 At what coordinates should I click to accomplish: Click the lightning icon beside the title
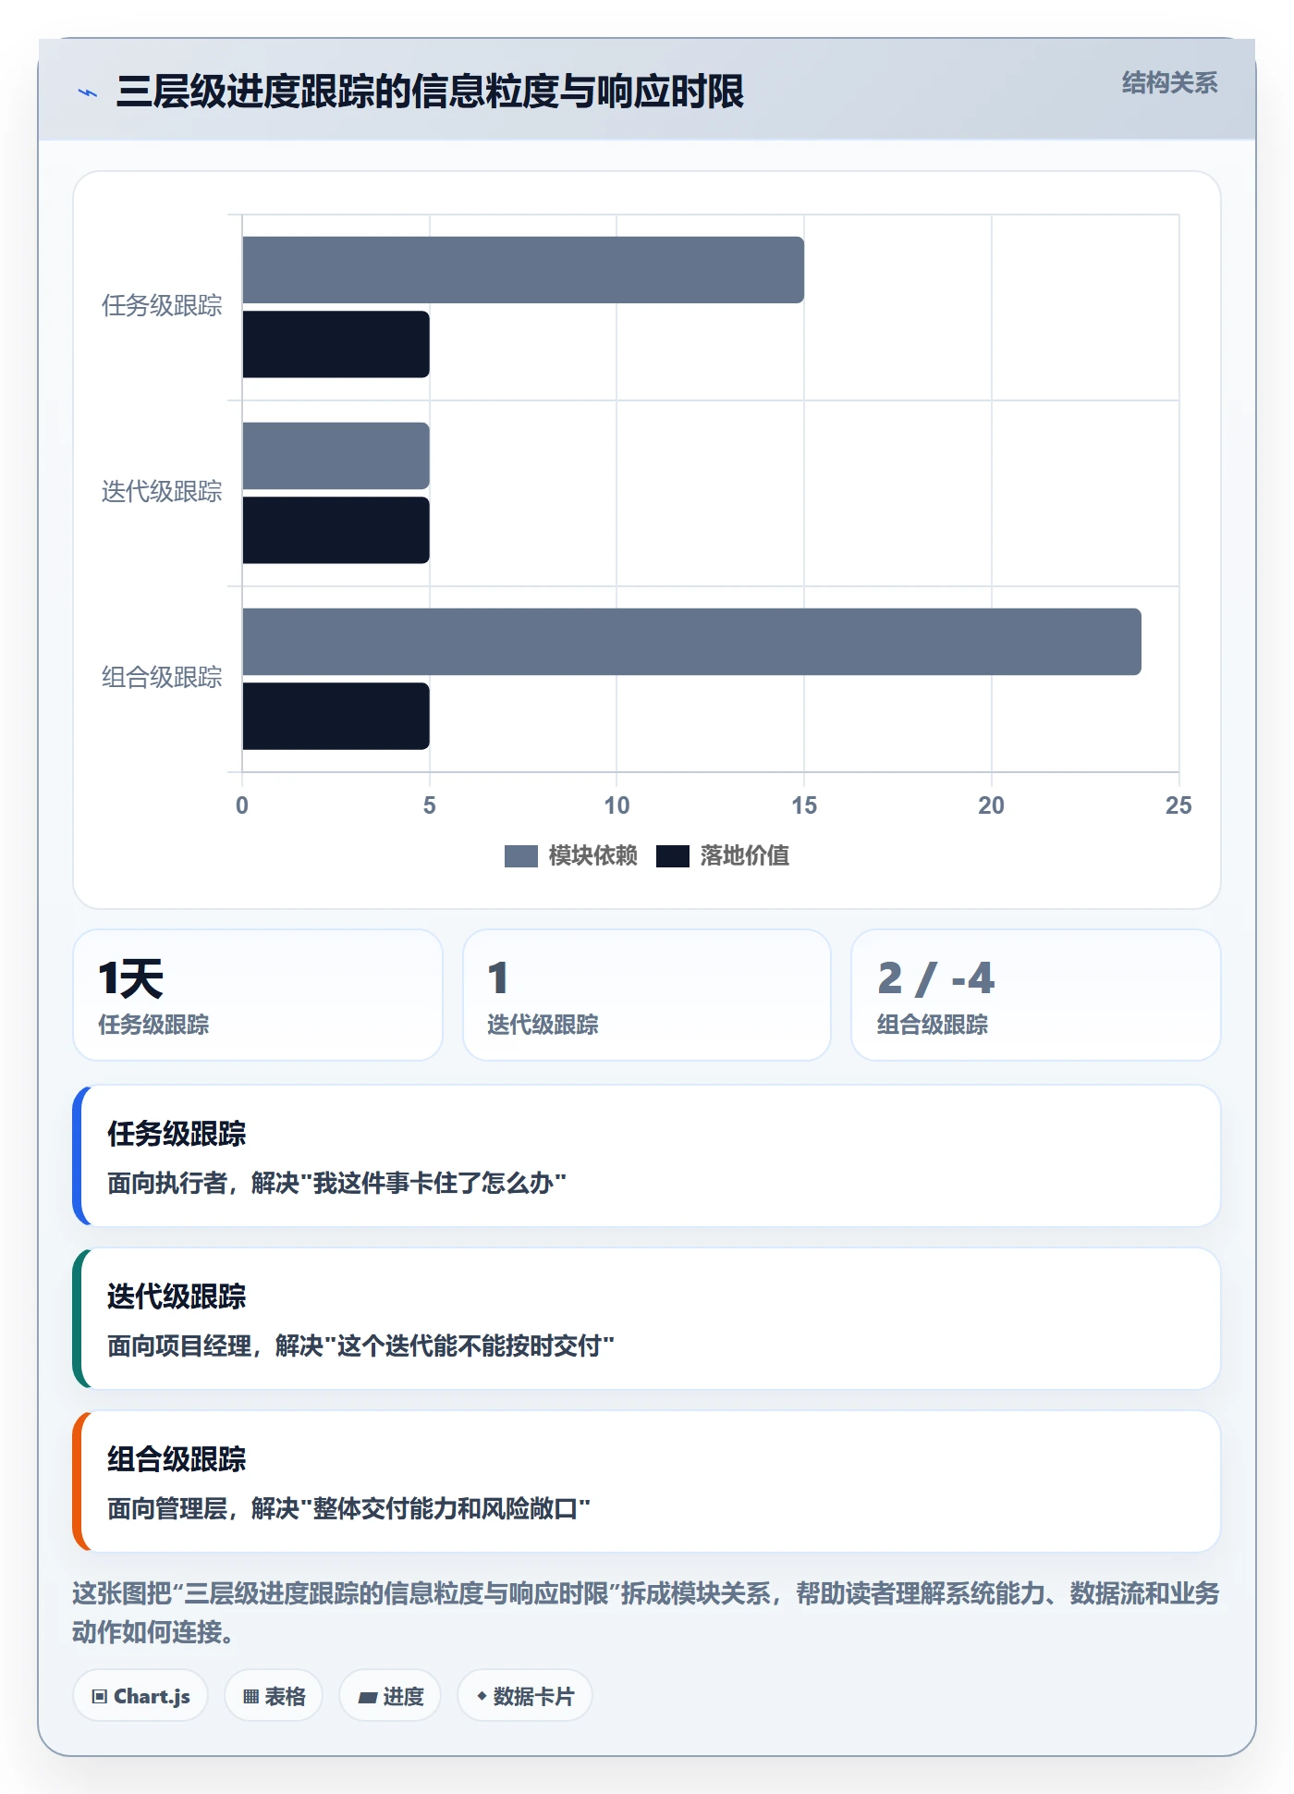(x=88, y=92)
